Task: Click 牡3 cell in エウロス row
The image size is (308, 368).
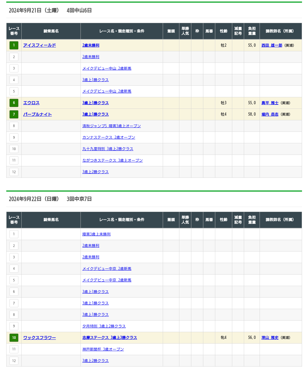Action: coord(224,103)
